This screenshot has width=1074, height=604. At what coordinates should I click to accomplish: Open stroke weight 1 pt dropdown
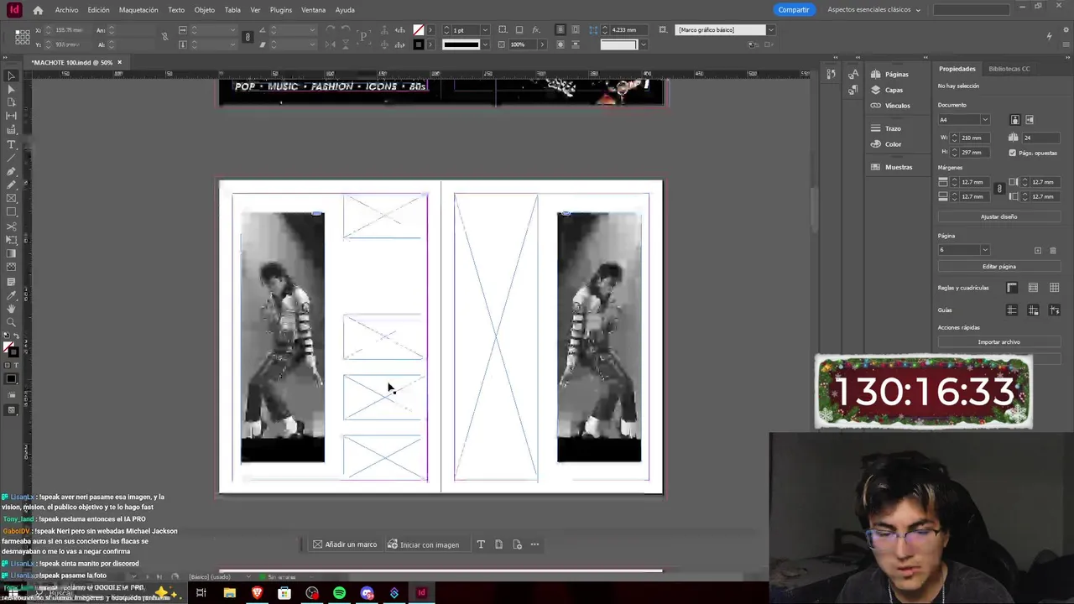[x=485, y=30]
